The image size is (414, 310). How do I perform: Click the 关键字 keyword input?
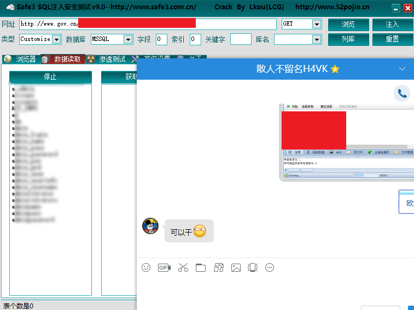point(241,39)
